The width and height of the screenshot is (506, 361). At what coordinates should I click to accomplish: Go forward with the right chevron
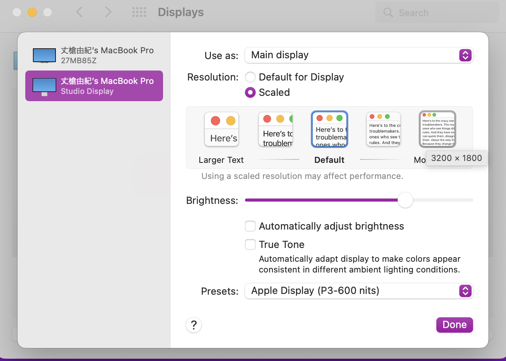tap(108, 12)
